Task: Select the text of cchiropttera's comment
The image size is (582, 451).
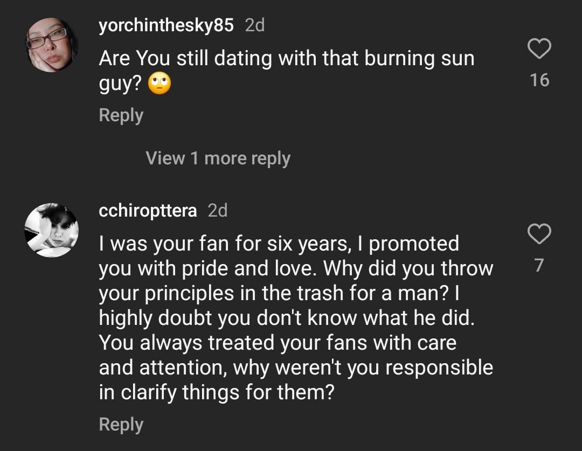Action: [x=296, y=318]
